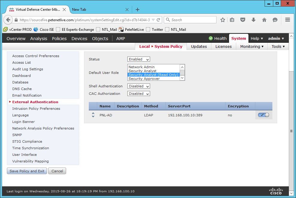This screenshot has height=198, width=296.
Task: Open Time Synchronization section
Action: 30,148
